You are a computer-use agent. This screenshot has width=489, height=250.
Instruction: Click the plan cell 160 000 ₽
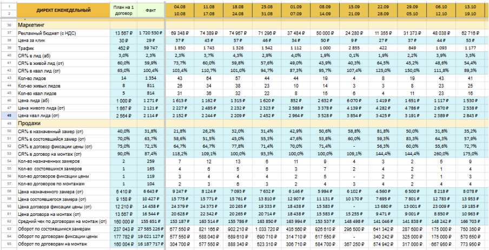pyautogui.click(x=123, y=222)
